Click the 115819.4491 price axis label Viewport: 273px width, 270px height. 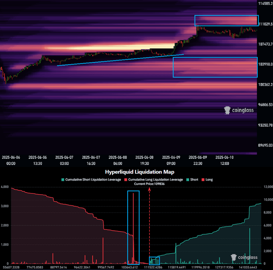point(177,267)
